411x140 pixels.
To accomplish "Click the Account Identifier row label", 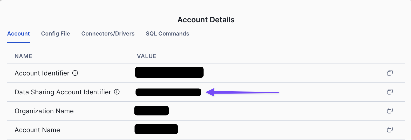I will pos(42,73).
